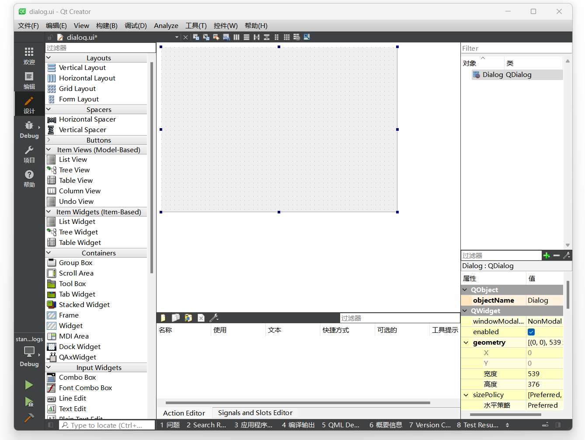Toggle the enabled property checkbox
The height and width of the screenshot is (440, 585).
(531, 332)
